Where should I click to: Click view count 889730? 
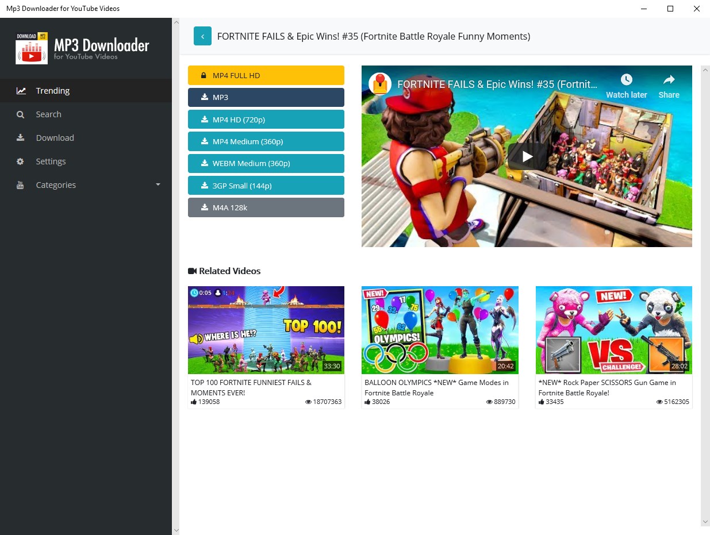[x=501, y=402]
